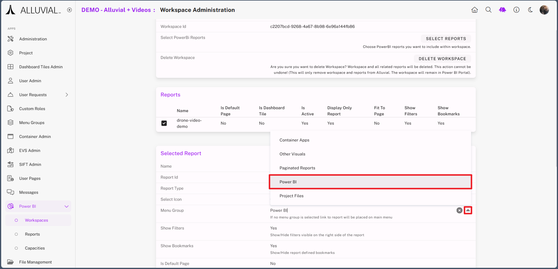Click the File Management folder icon
This screenshot has height=269, width=558.
pyautogui.click(x=10, y=262)
